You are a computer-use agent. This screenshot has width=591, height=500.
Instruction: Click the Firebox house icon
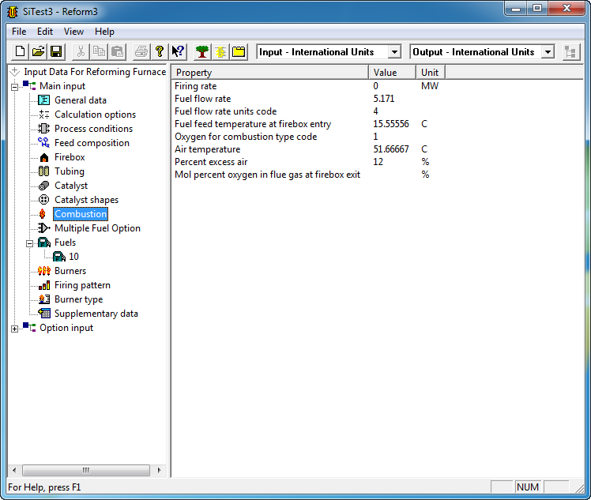[x=43, y=157]
